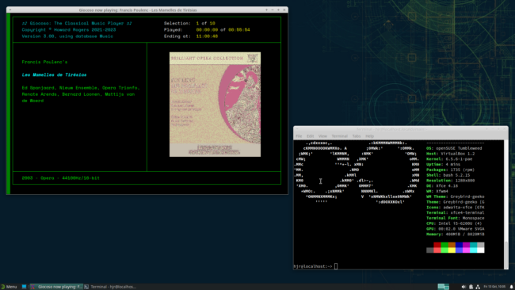Open the power manager tray icon
Image resolution: width=515 pixels, height=290 pixels.
471,287
